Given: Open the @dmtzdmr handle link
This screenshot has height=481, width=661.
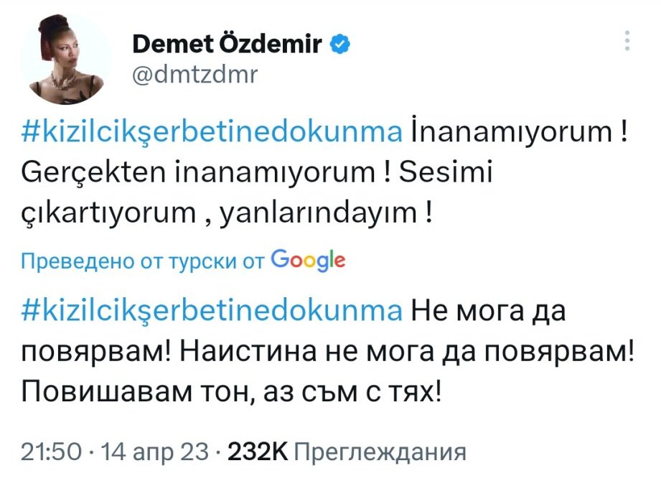Looking at the screenshot, I should point(194,74).
